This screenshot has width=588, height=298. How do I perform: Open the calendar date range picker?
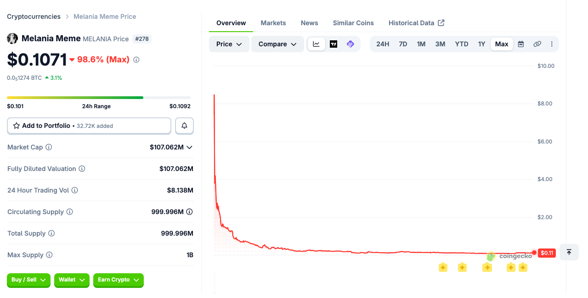click(521, 44)
